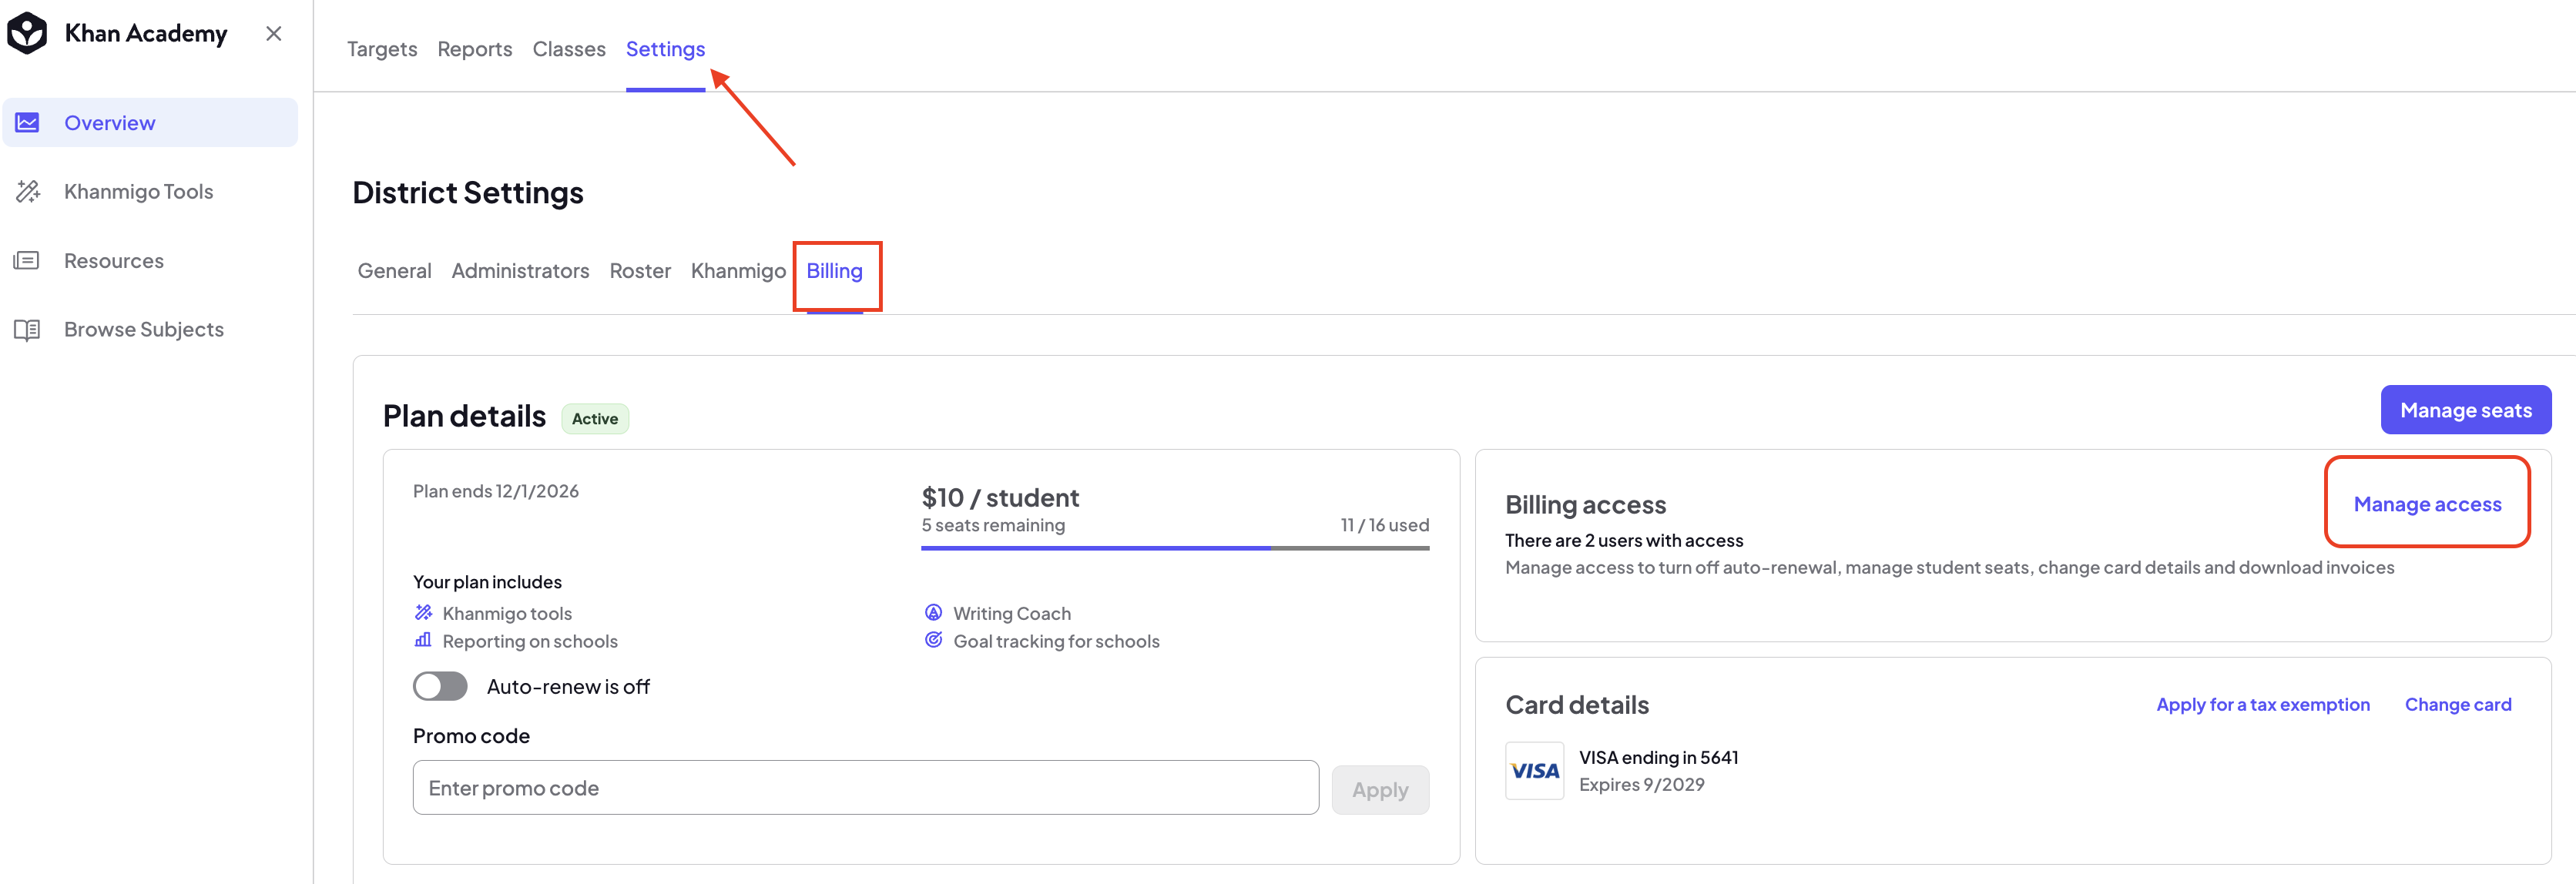The image size is (2576, 884).
Task: Open the Reports tab
Action: 475,49
